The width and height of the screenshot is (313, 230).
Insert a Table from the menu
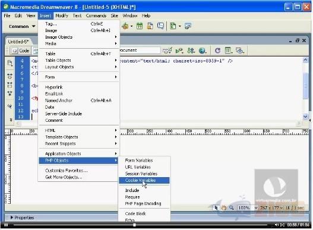[78, 53]
